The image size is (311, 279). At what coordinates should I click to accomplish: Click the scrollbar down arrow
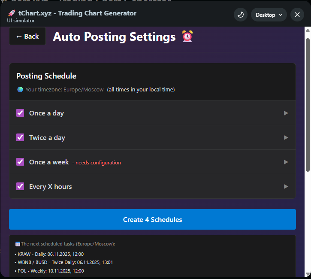[x=308, y=274]
